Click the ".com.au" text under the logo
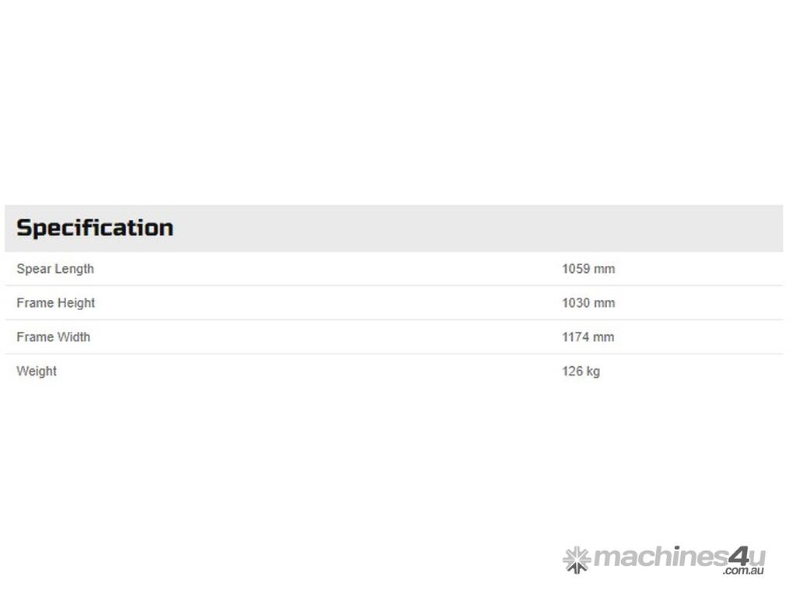Image resolution: width=796 pixels, height=597 pixels. tap(743, 571)
